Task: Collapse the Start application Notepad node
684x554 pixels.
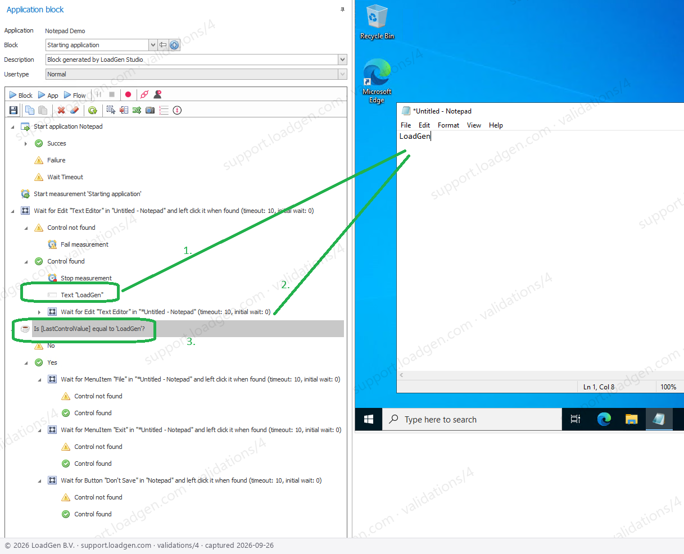Action: tap(13, 127)
